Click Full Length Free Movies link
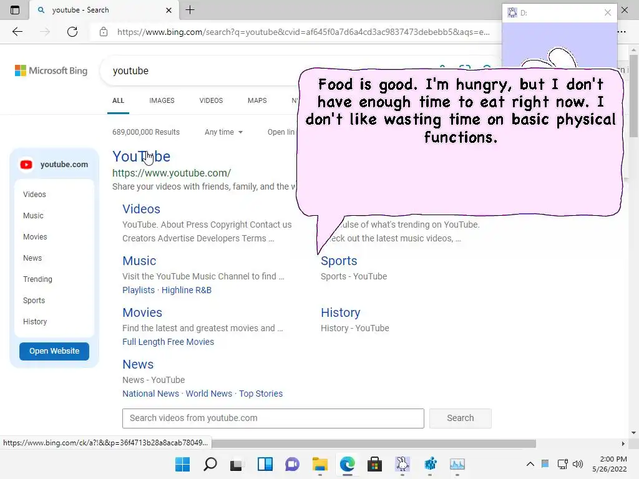This screenshot has width=639, height=479. [x=168, y=342]
